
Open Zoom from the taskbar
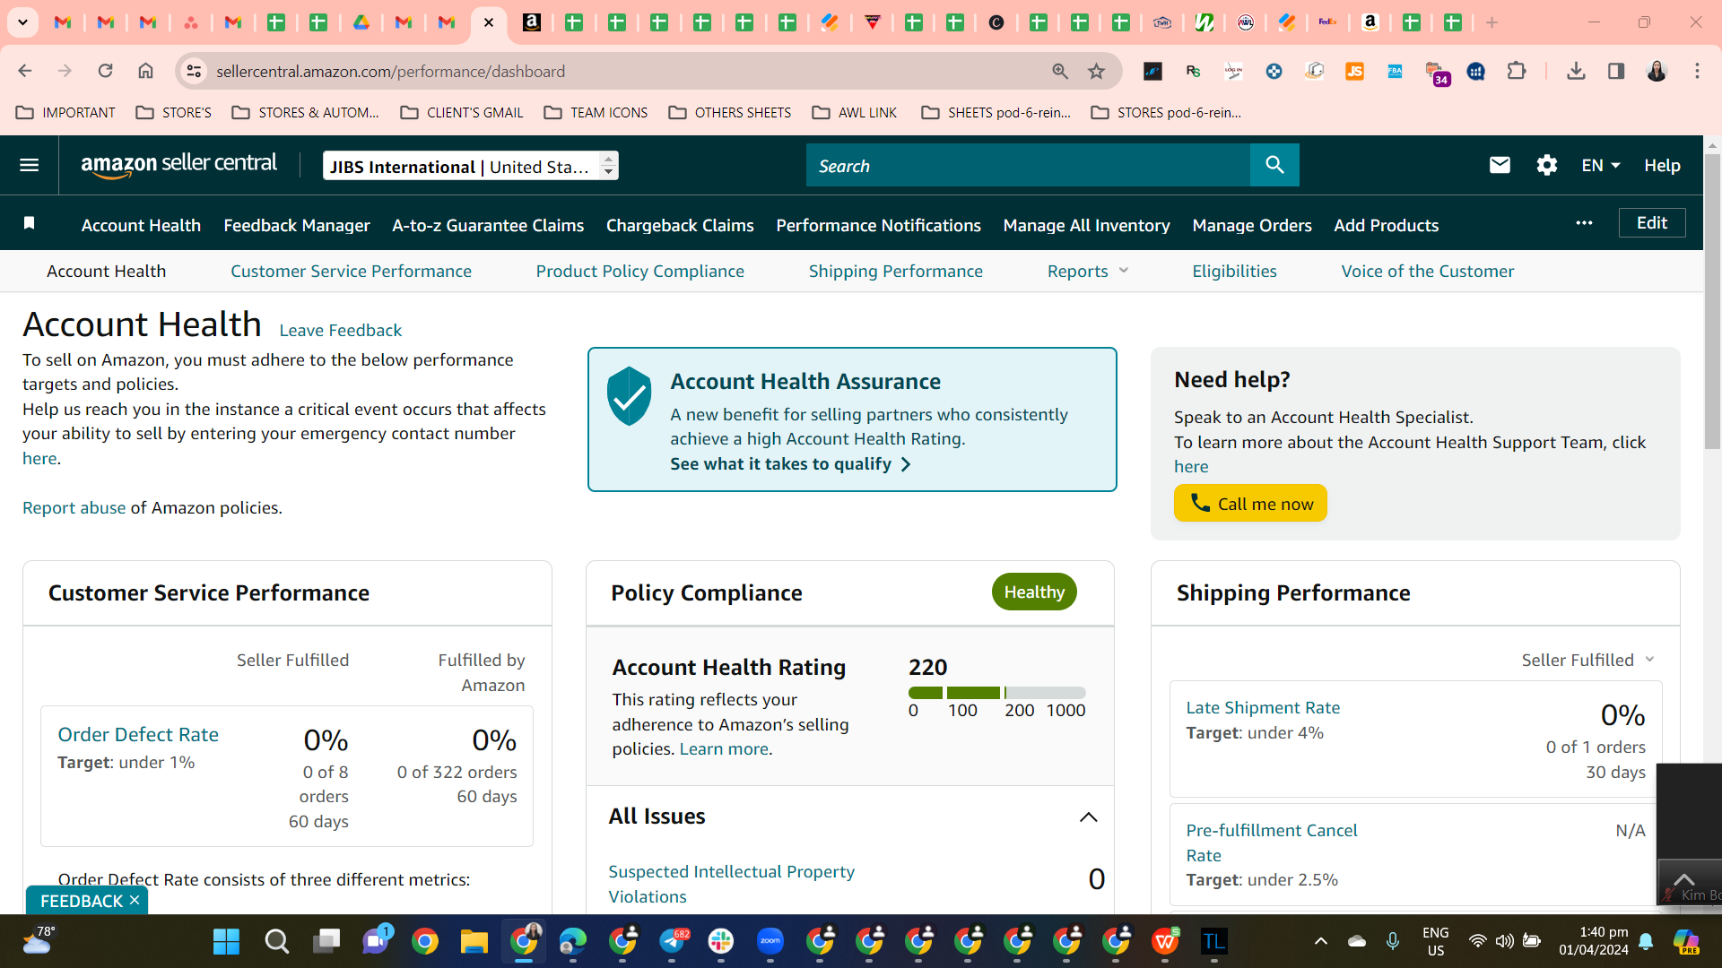click(x=770, y=941)
